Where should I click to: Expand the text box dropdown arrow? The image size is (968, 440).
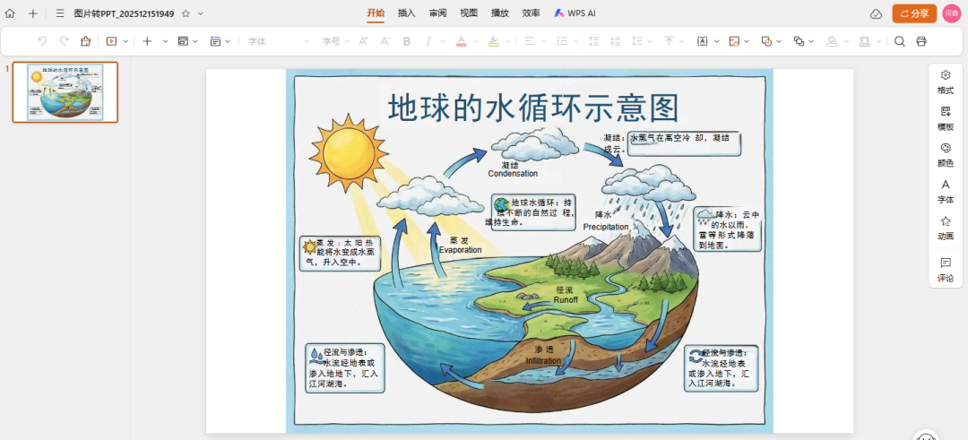click(717, 41)
